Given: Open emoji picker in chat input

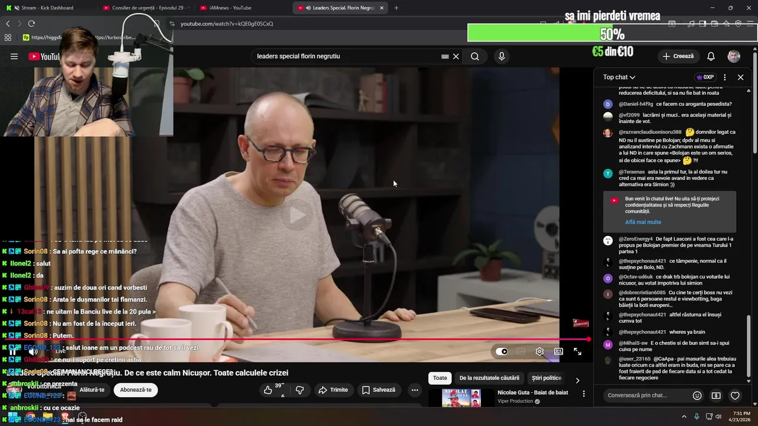Looking at the screenshot, I should (x=697, y=395).
